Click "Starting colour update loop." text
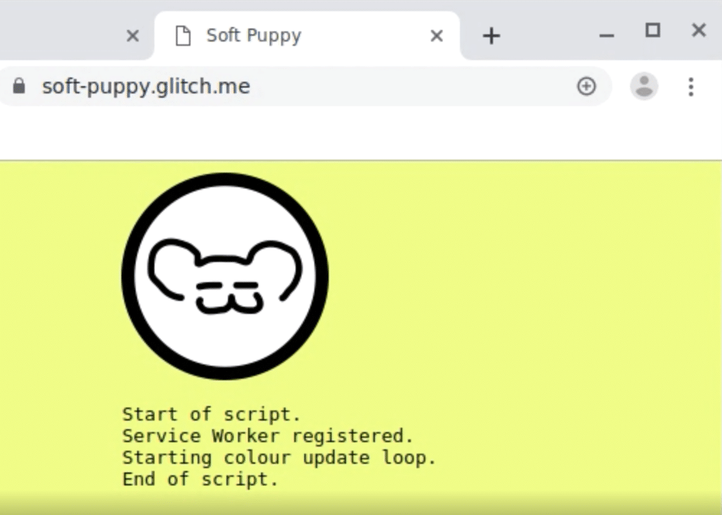Screen dimensions: 722x515 coord(279,458)
